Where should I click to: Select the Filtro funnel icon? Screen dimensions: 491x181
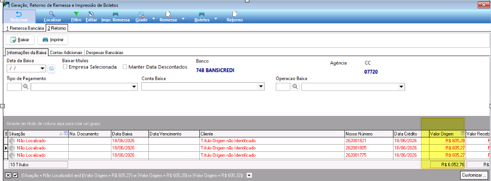76,14
